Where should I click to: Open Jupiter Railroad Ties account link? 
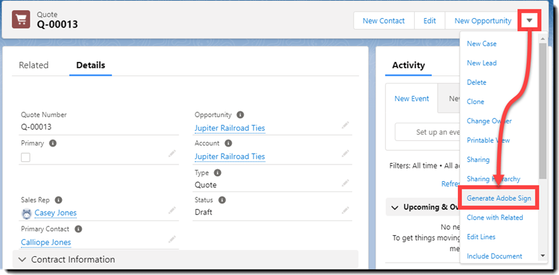click(x=230, y=156)
